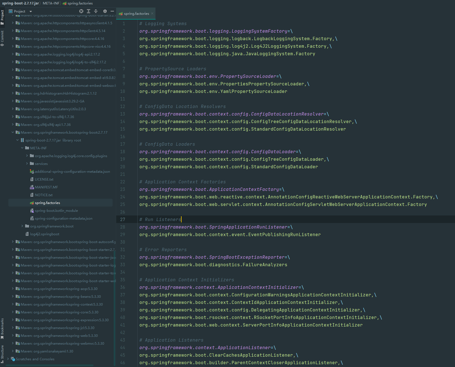Close the spring.factories editor tab
The image size is (455, 367).
point(152,13)
